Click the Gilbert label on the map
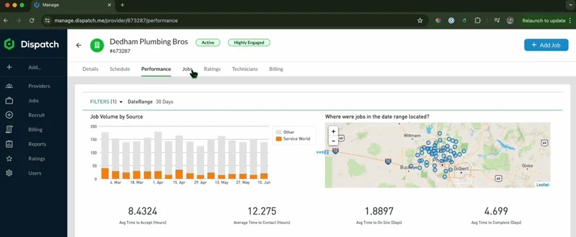The image size is (576, 237). [461, 168]
